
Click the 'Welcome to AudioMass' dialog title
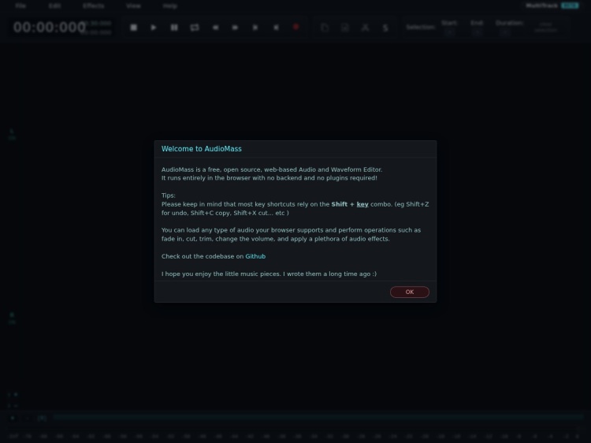(202, 149)
